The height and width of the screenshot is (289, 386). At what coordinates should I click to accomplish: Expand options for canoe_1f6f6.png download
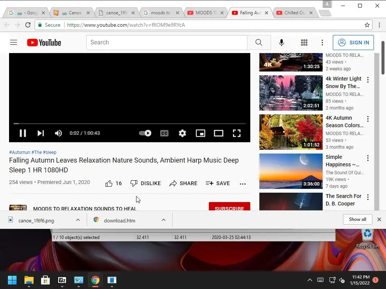(78, 220)
